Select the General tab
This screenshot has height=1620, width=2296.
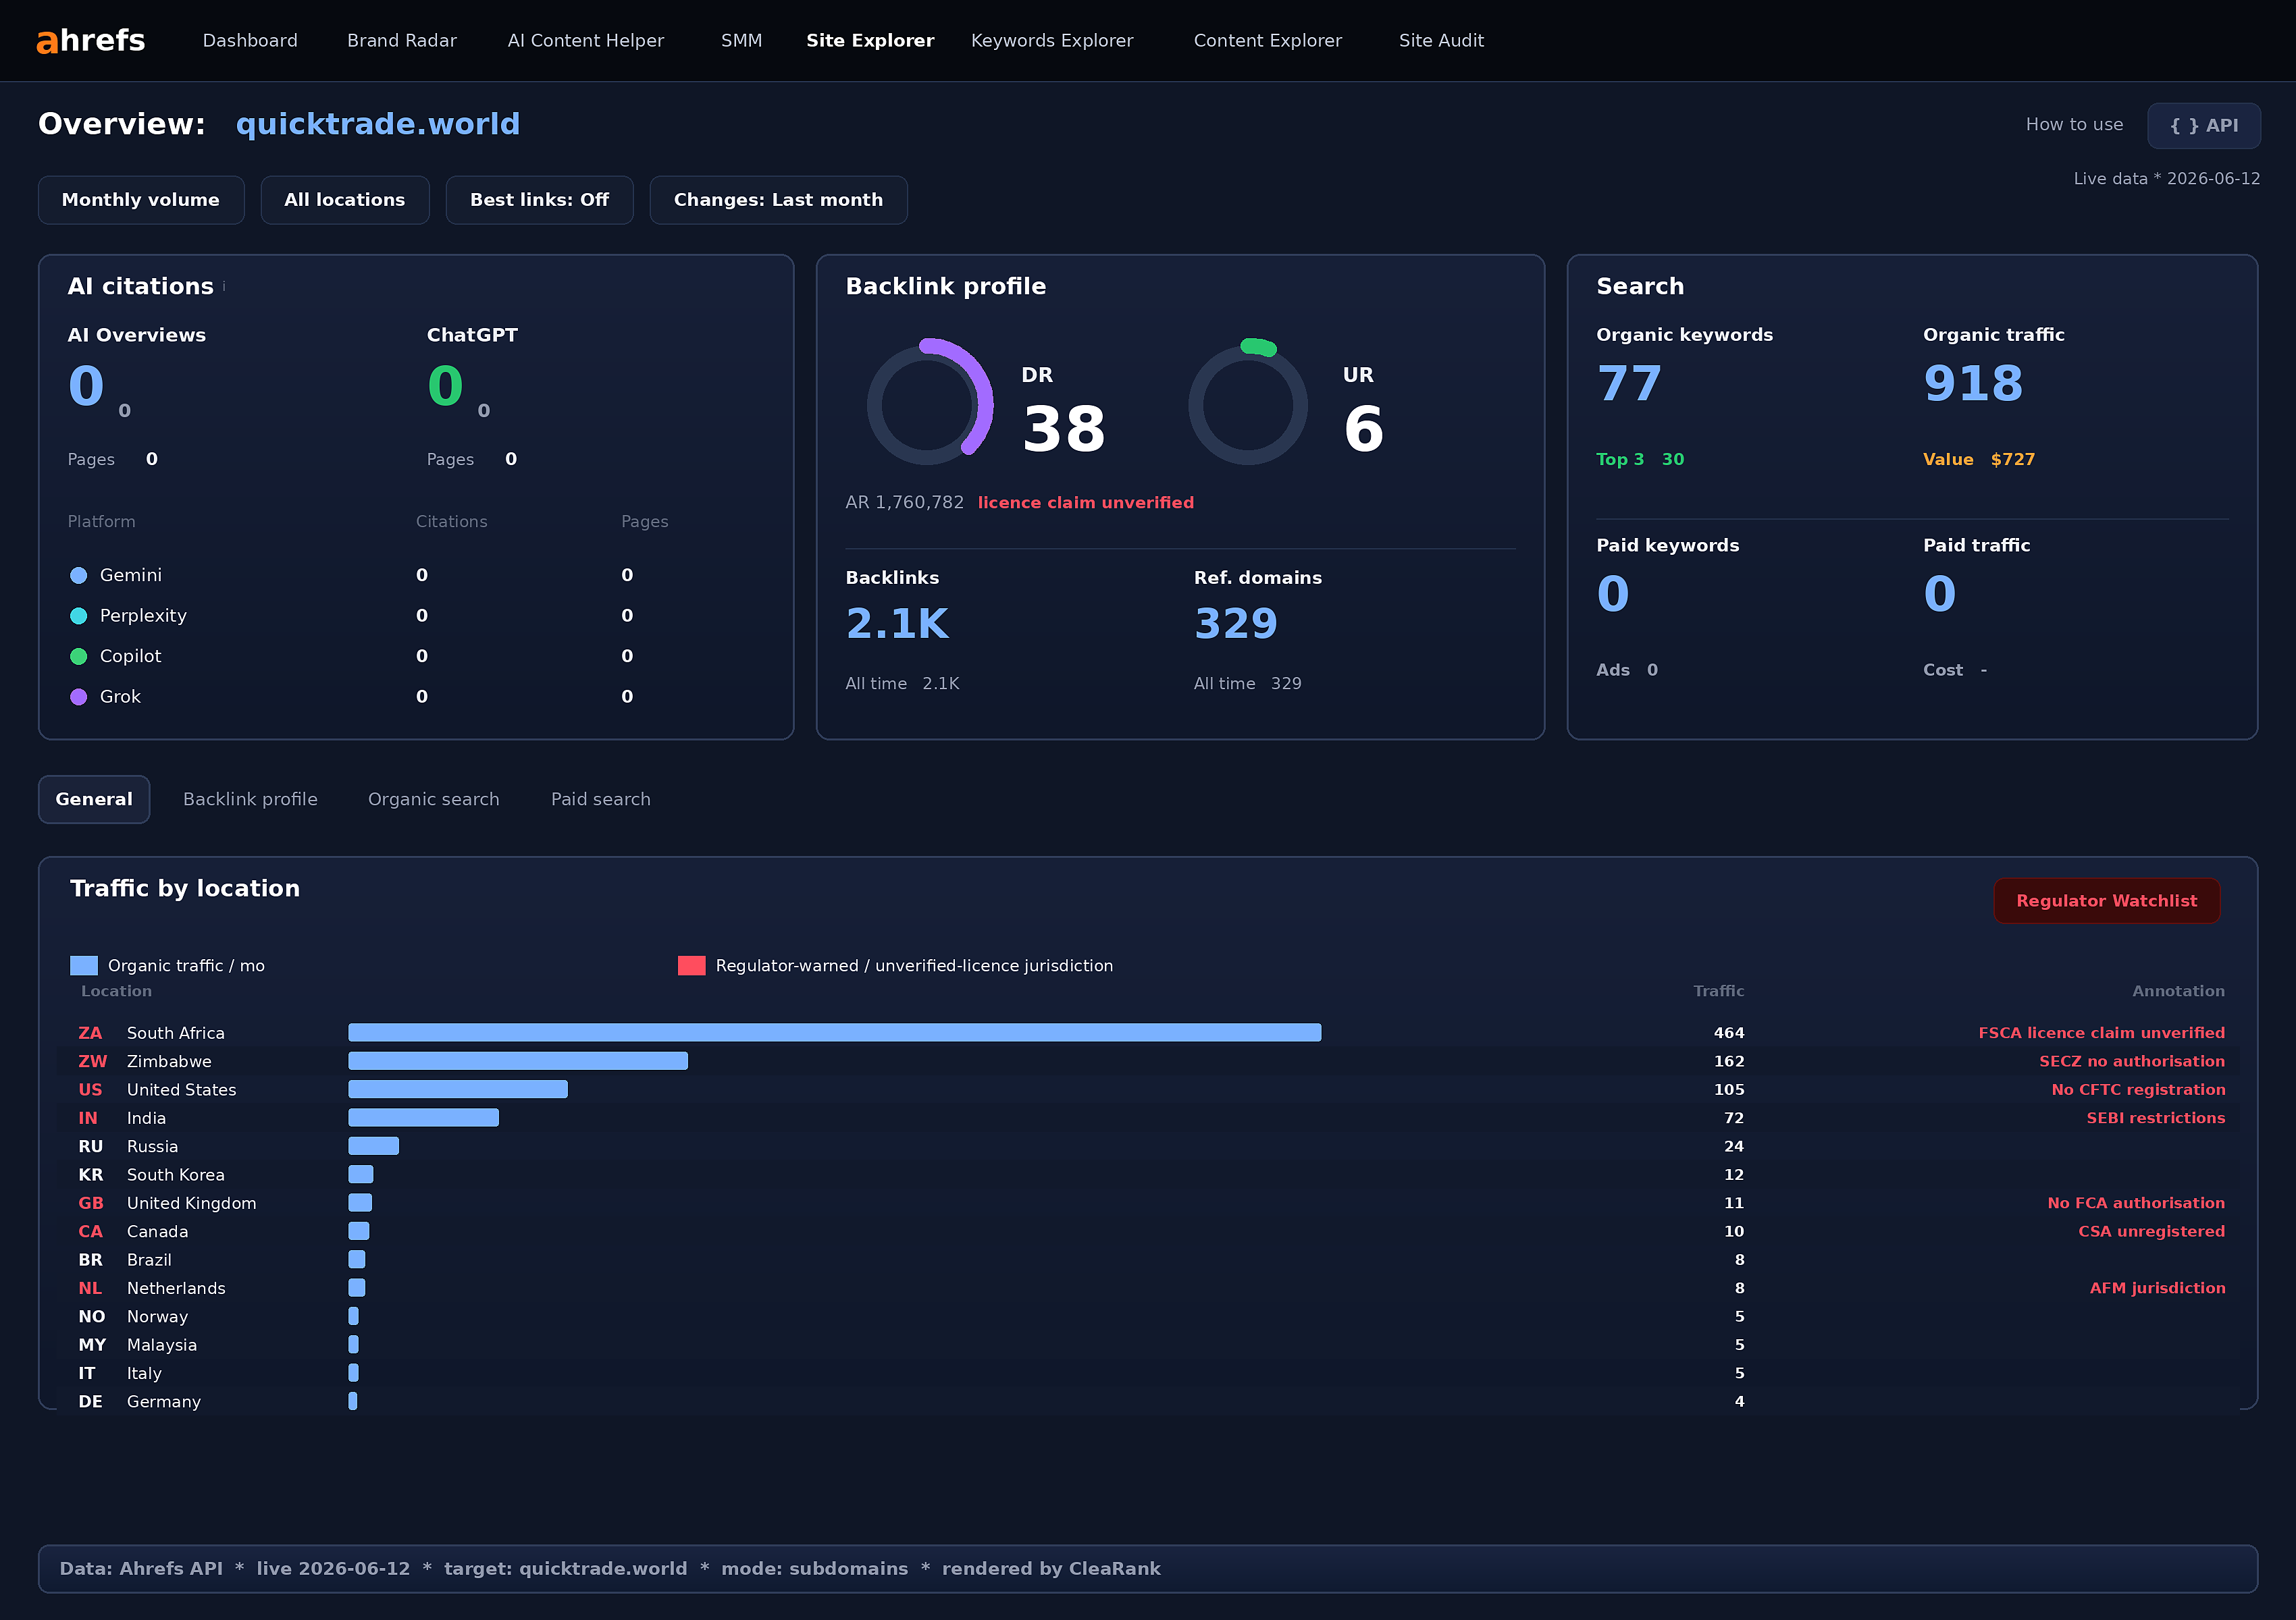click(94, 799)
